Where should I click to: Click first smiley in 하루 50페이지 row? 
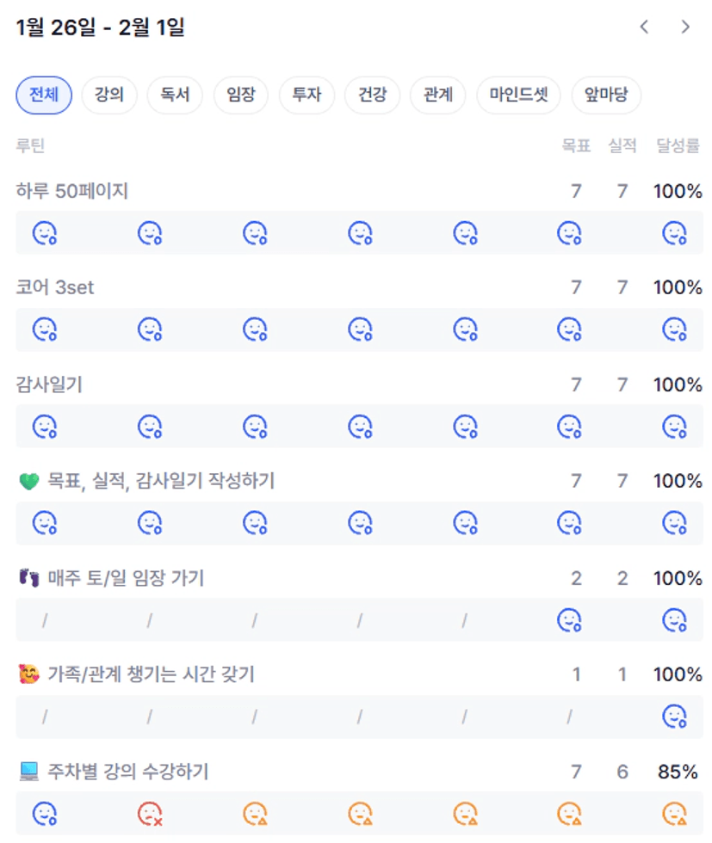(45, 233)
